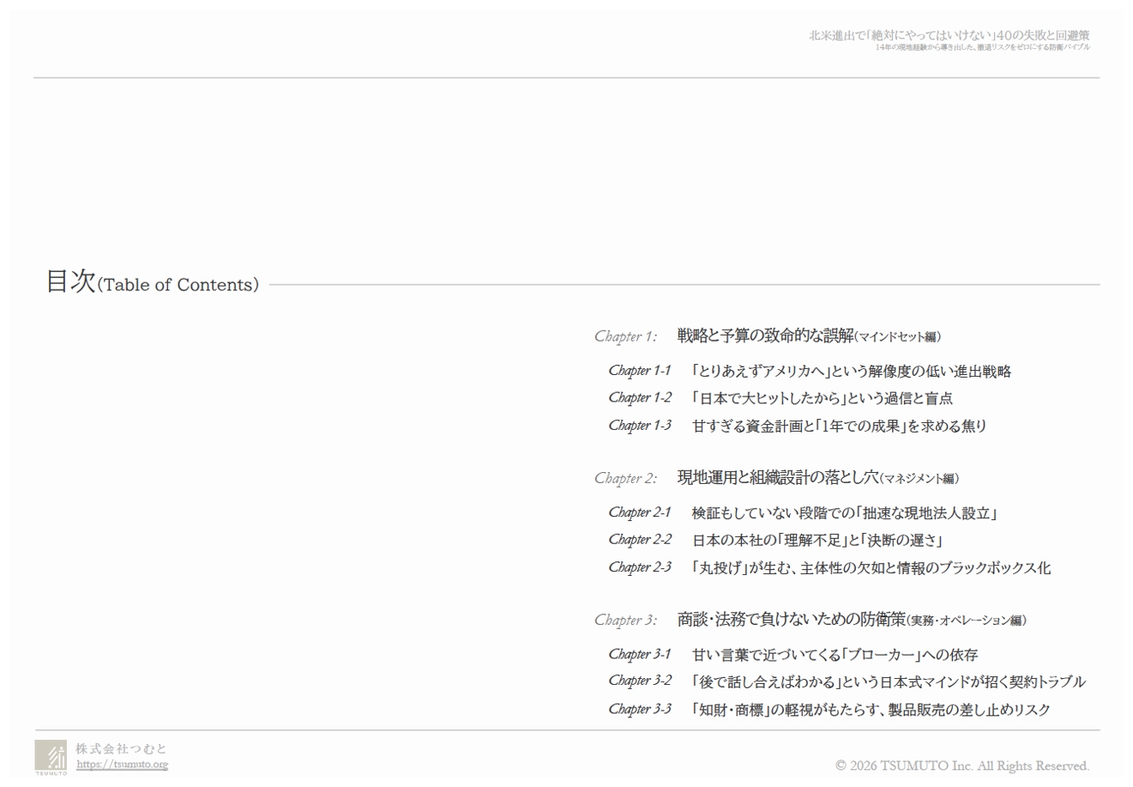This screenshot has height=787, width=1133.
Task: Click Chapter 1-3 甘すぎる資金計画 entry
Action: pyautogui.click(x=798, y=426)
